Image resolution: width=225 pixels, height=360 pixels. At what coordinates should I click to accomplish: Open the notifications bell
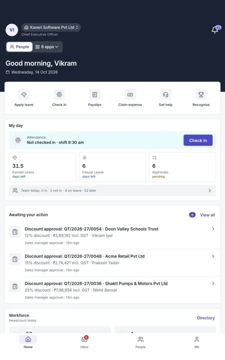tap(215, 30)
